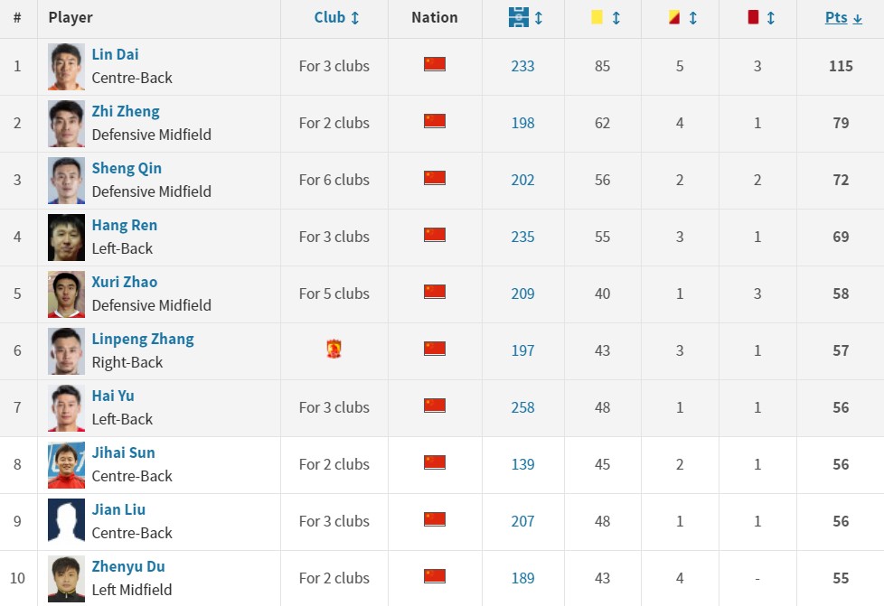Open Lin Dai's player profile
This screenshot has height=606, width=884.
(115, 54)
